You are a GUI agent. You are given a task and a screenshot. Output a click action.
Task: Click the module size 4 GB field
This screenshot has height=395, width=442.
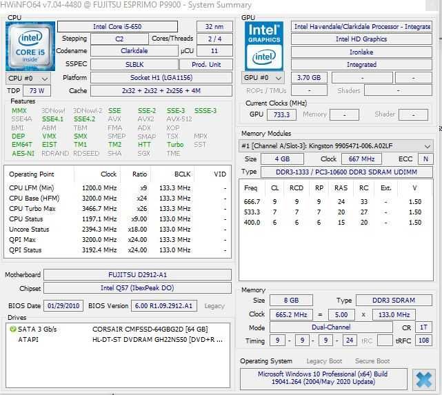pyautogui.click(x=283, y=159)
